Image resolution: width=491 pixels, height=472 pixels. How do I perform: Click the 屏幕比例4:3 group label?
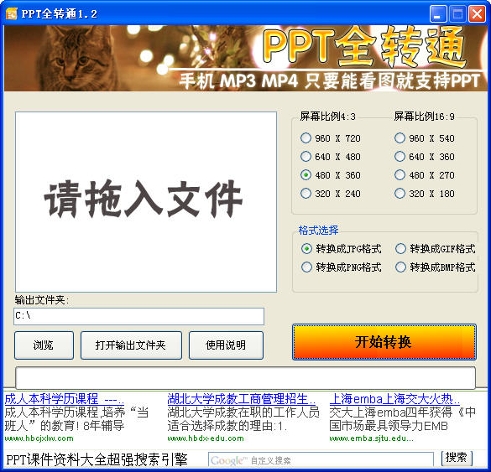327,117
